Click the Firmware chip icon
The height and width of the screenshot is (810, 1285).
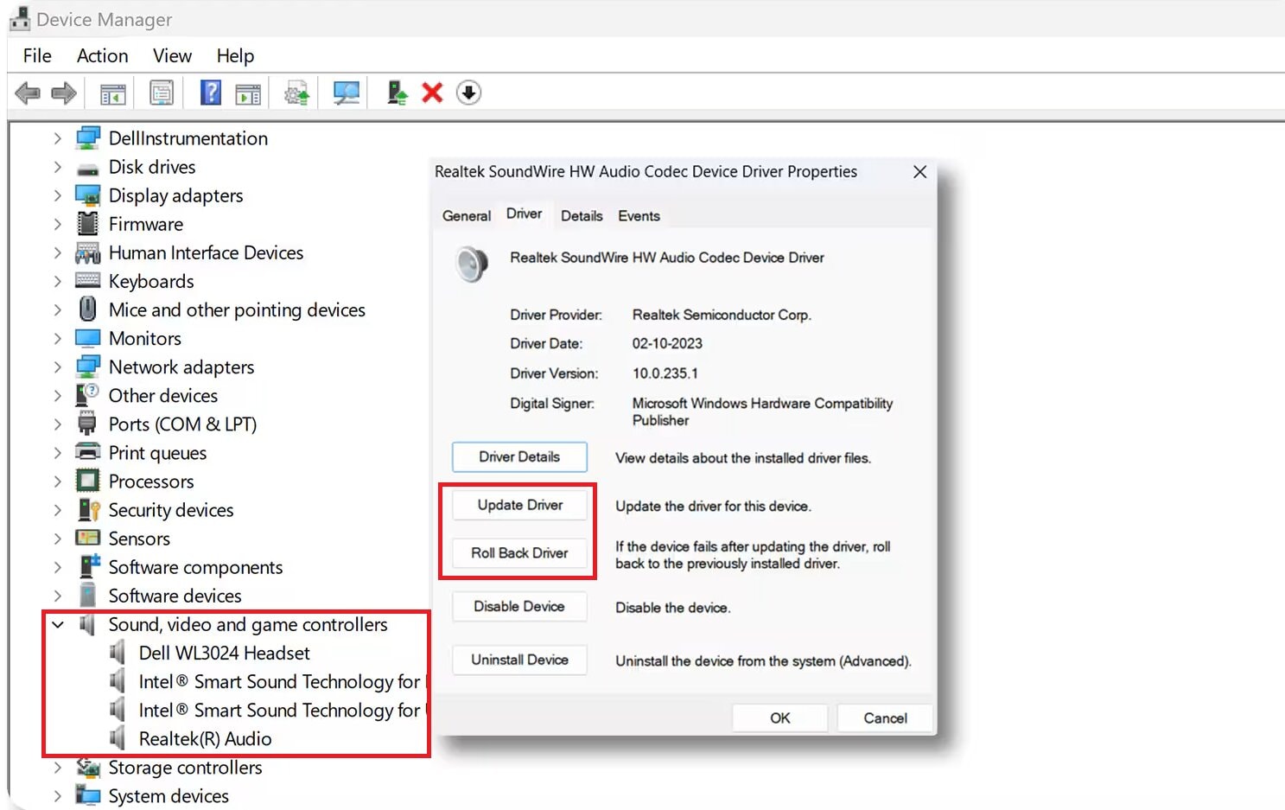click(87, 224)
